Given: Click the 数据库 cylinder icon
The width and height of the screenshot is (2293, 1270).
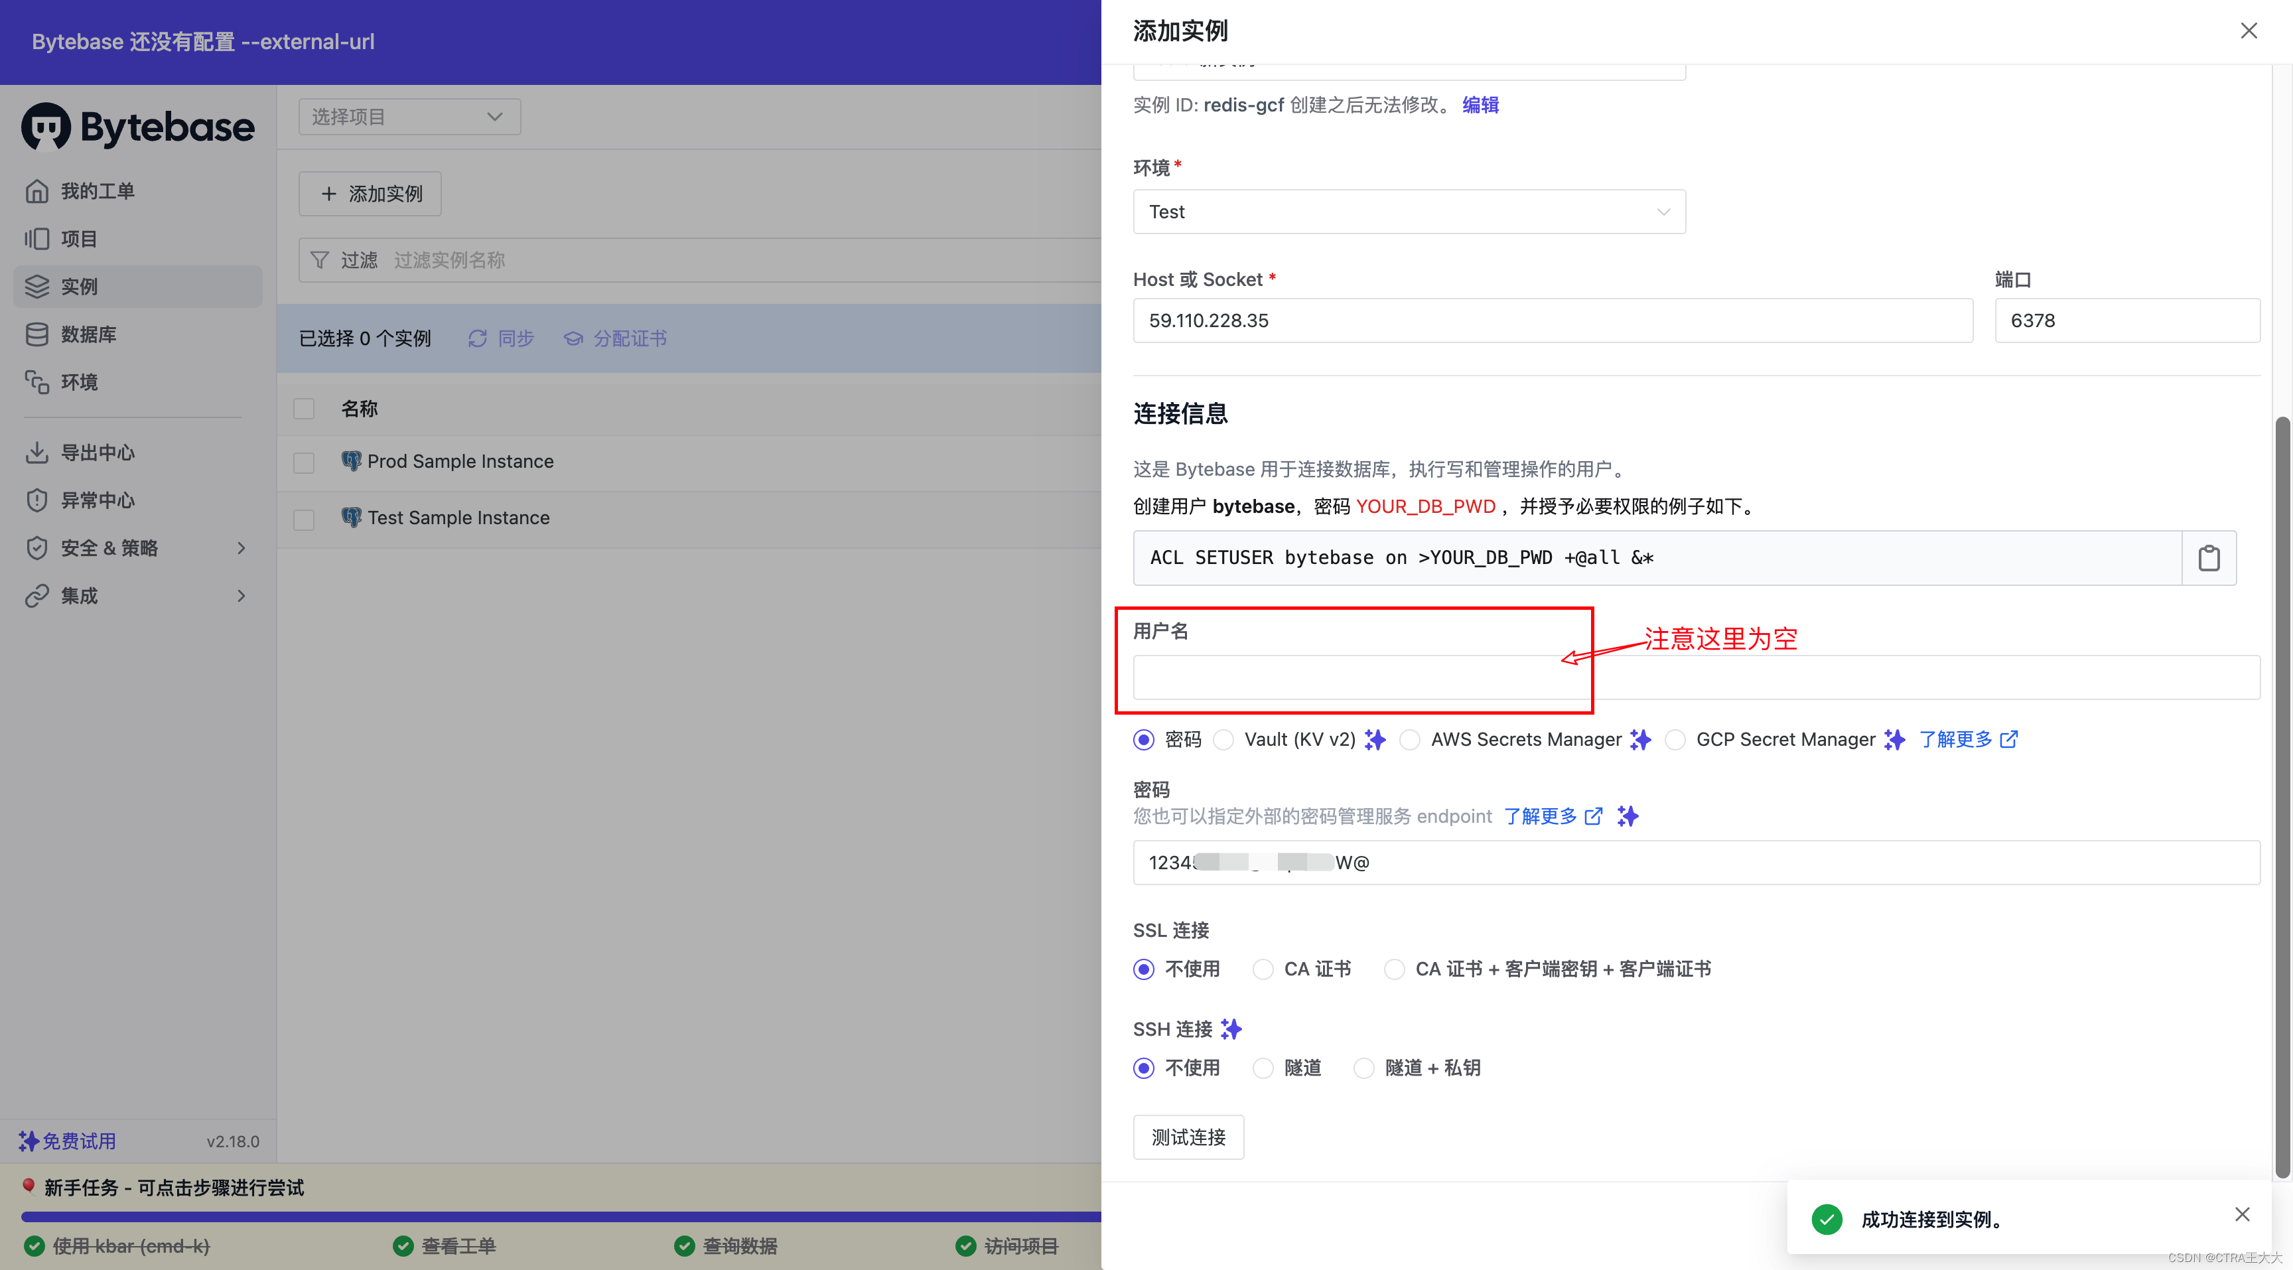Looking at the screenshot, I should [36, 334].
